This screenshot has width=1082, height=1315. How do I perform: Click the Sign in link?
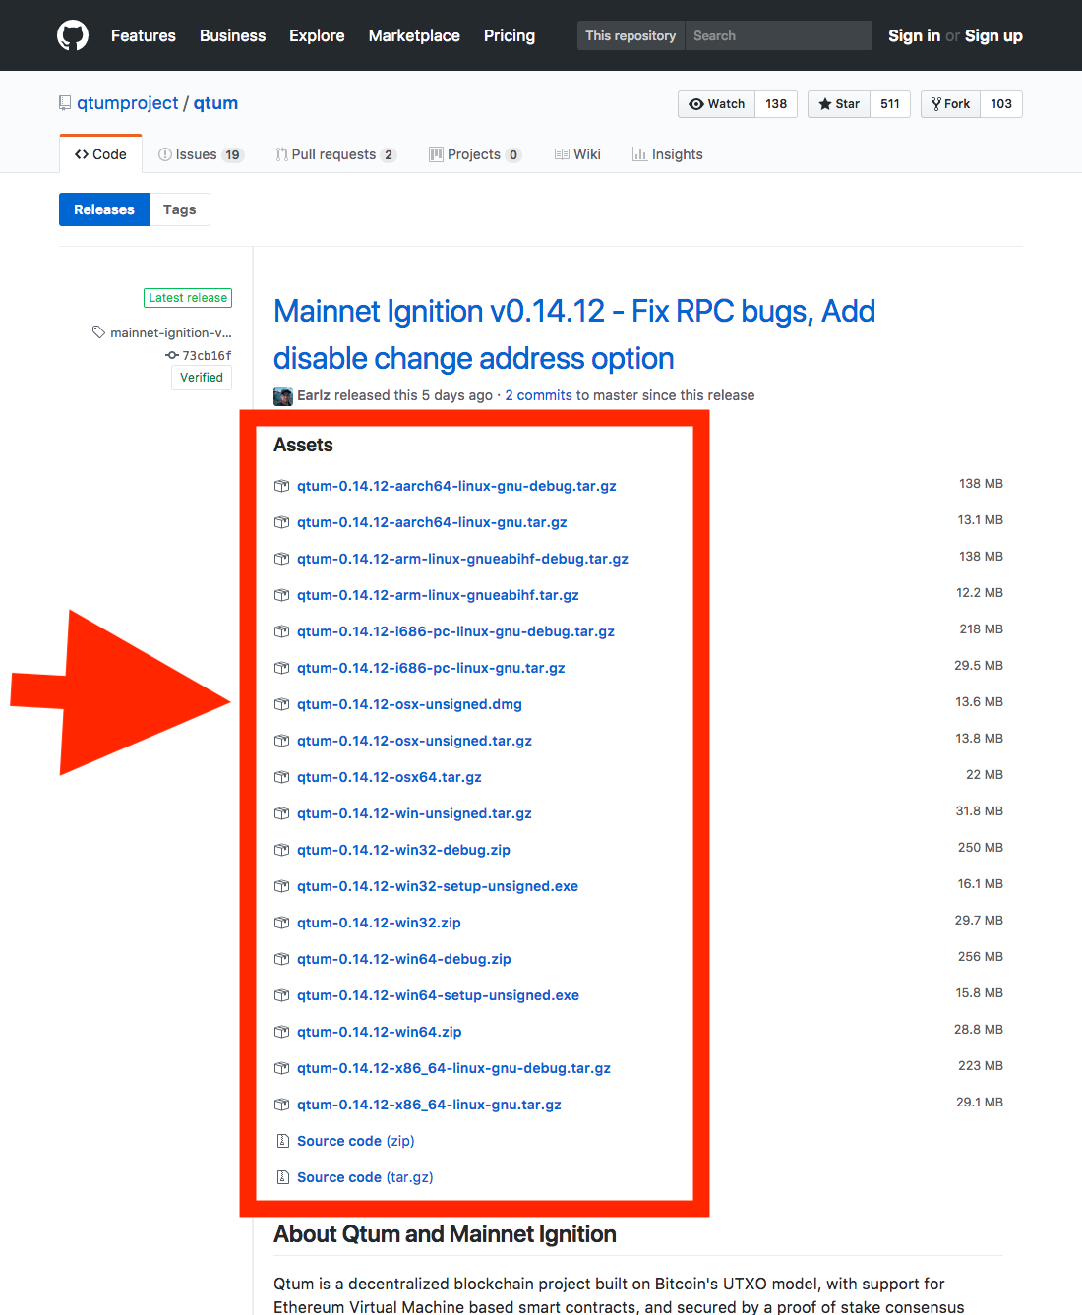[914, 35]
